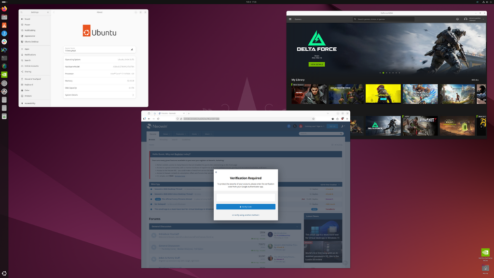Open the Cyberpunk yellow thumbnail in library
Image resolution: width=494 pixels, height=278 pixels.
tap(383, 94)
